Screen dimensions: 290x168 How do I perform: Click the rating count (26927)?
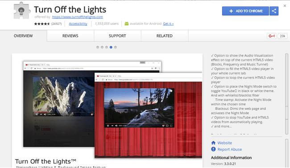tap(56, 24)
